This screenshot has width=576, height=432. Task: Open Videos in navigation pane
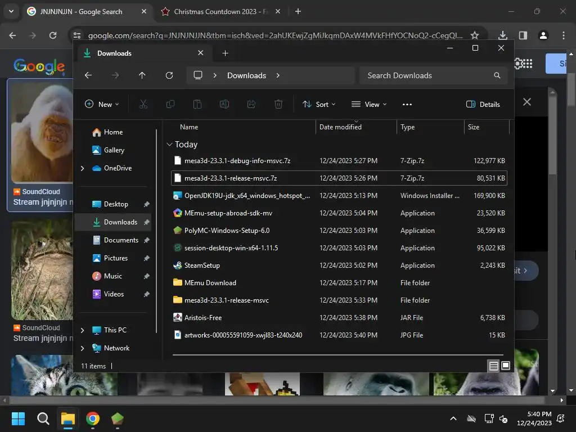click(114, 294)
